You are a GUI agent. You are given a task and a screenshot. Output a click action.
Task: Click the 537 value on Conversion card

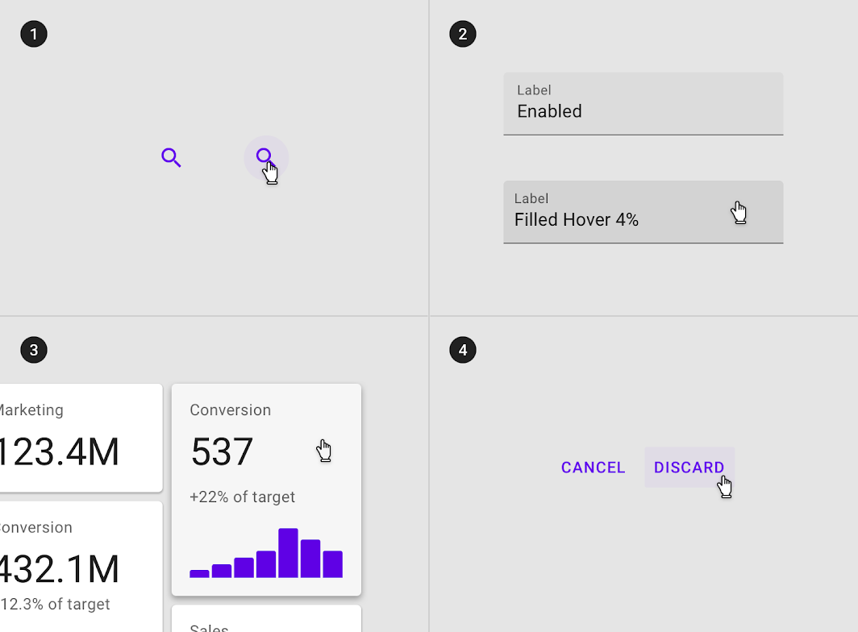click(x=222, y=452)
